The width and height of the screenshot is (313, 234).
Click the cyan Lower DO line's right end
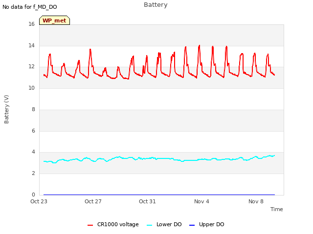(274, 156)
